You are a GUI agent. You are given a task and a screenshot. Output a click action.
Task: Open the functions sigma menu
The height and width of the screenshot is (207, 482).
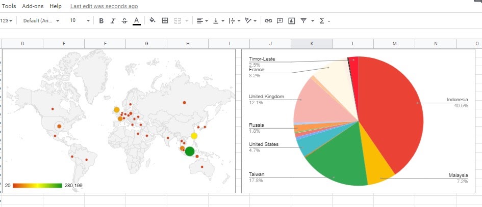(322, 20)
